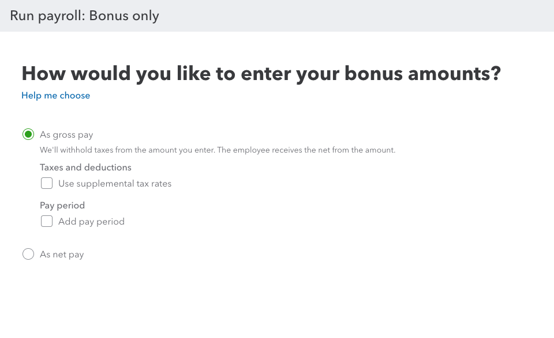Viewport: 554px width, 338px height.
Task: Click the As net pay radio button
Action: click(28, 254)
